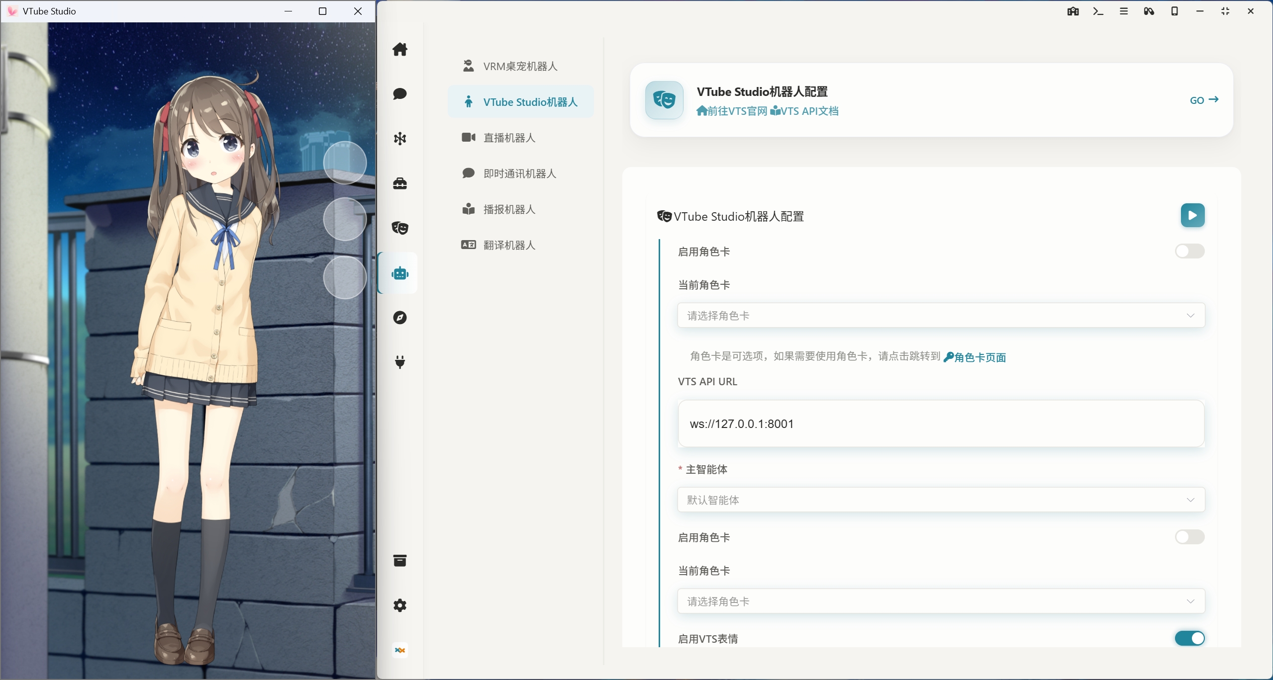Open the archive box icon in the sidebar
This screenshot has width=1273, height=680.
click(400, 561)
